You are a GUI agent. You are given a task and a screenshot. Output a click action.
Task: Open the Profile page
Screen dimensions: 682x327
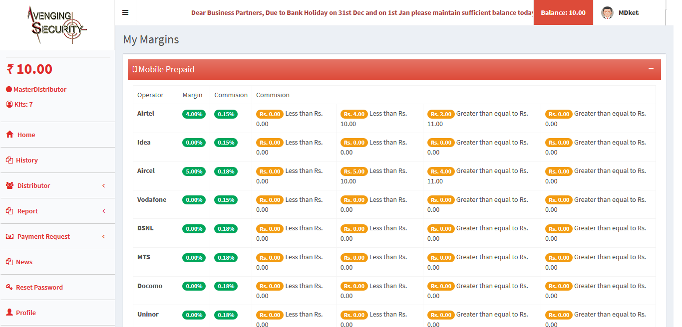[x=57, y=313]
